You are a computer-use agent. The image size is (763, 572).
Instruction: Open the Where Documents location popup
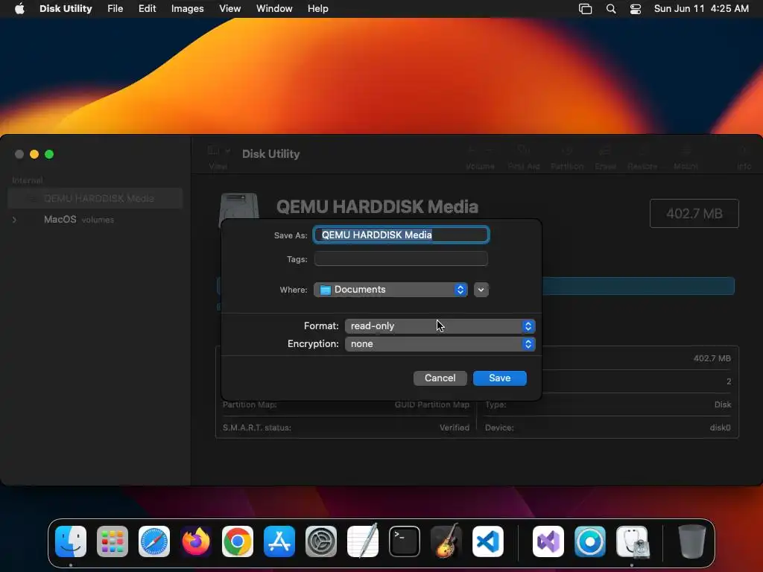[390, 290]
